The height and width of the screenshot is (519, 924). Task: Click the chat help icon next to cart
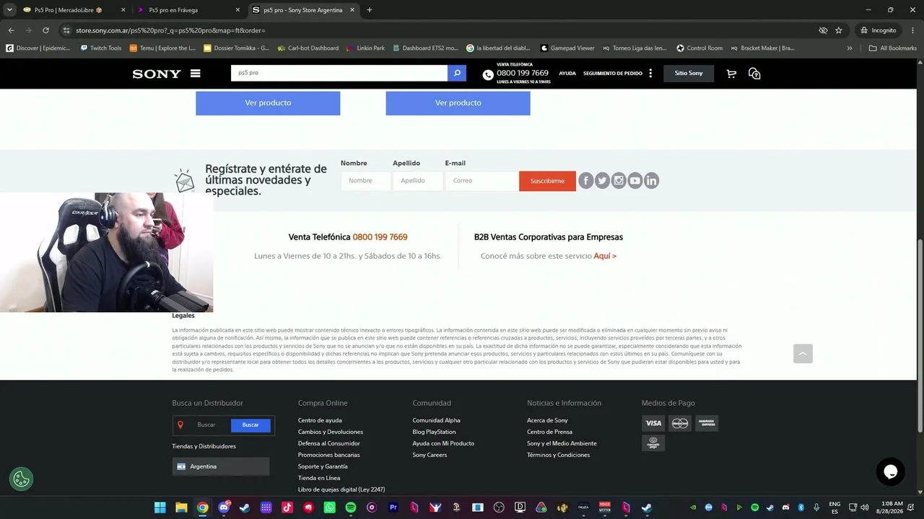point(754,74)
